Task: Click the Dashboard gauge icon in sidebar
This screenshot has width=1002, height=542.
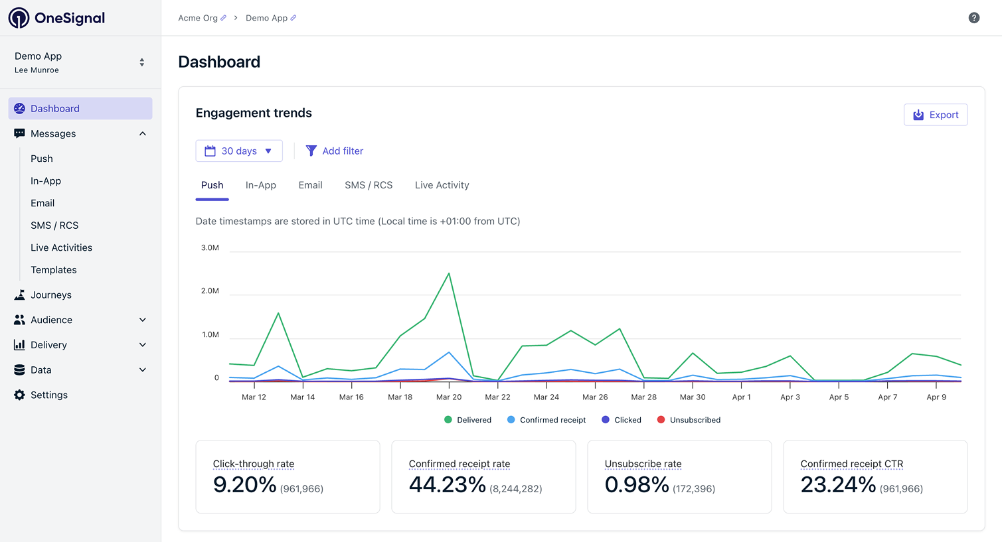Action: point(19,109)
